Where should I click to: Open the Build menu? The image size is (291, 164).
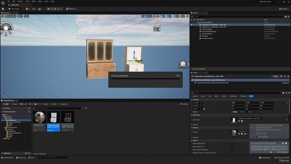(33, 1)
